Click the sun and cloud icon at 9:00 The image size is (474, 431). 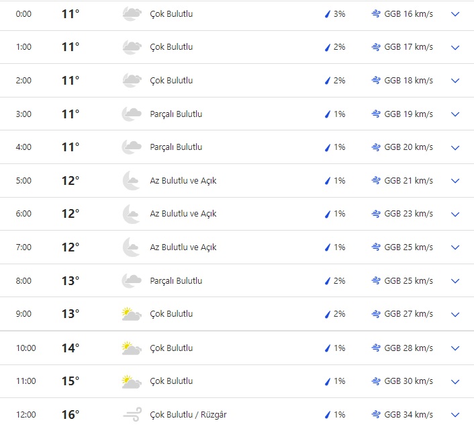coord(132,313)
